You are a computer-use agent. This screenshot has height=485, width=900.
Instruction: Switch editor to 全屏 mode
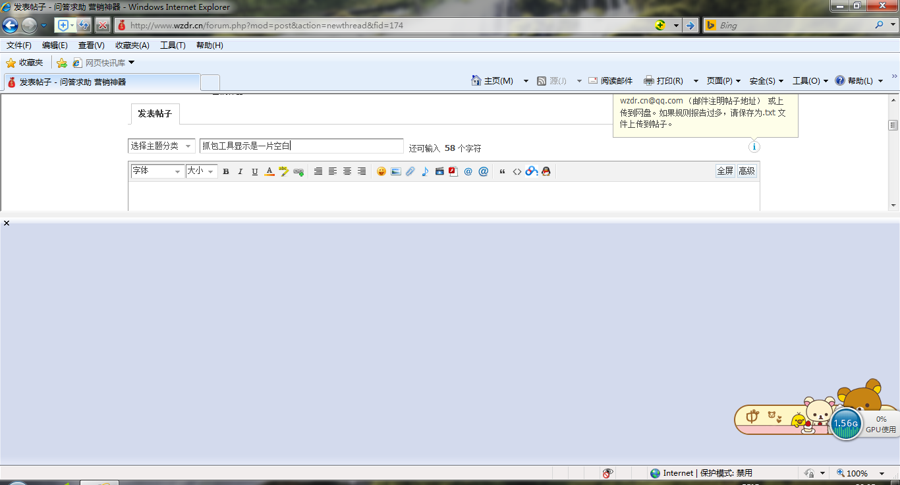click(725, 171)
